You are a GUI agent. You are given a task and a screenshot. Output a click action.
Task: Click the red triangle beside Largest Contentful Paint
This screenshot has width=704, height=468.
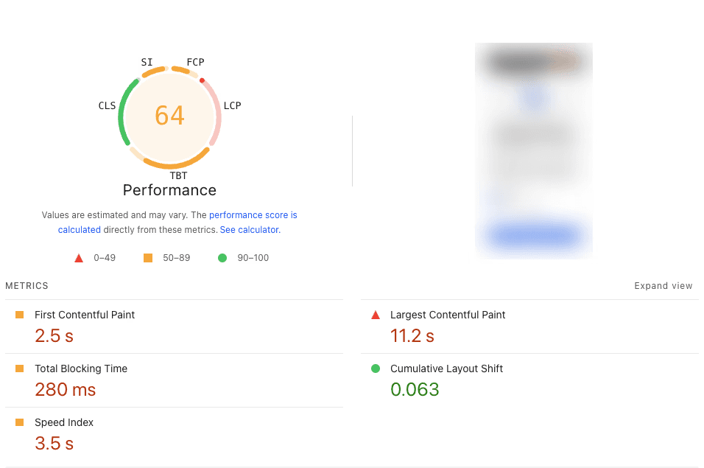click(376, 315)
